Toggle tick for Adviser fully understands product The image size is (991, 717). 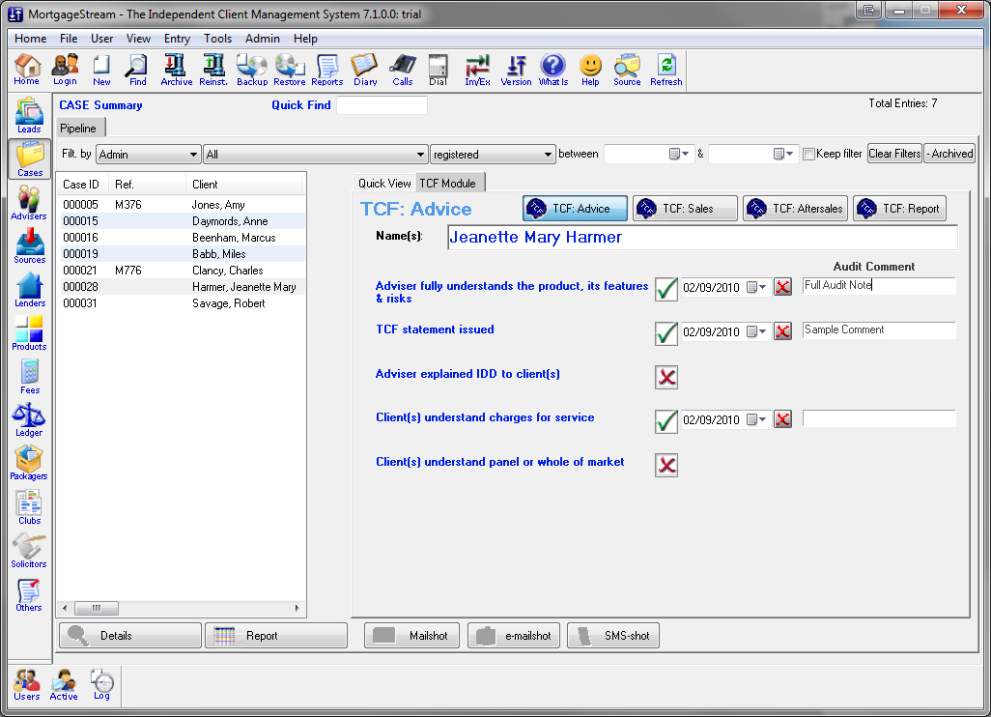tap(666, 289)
